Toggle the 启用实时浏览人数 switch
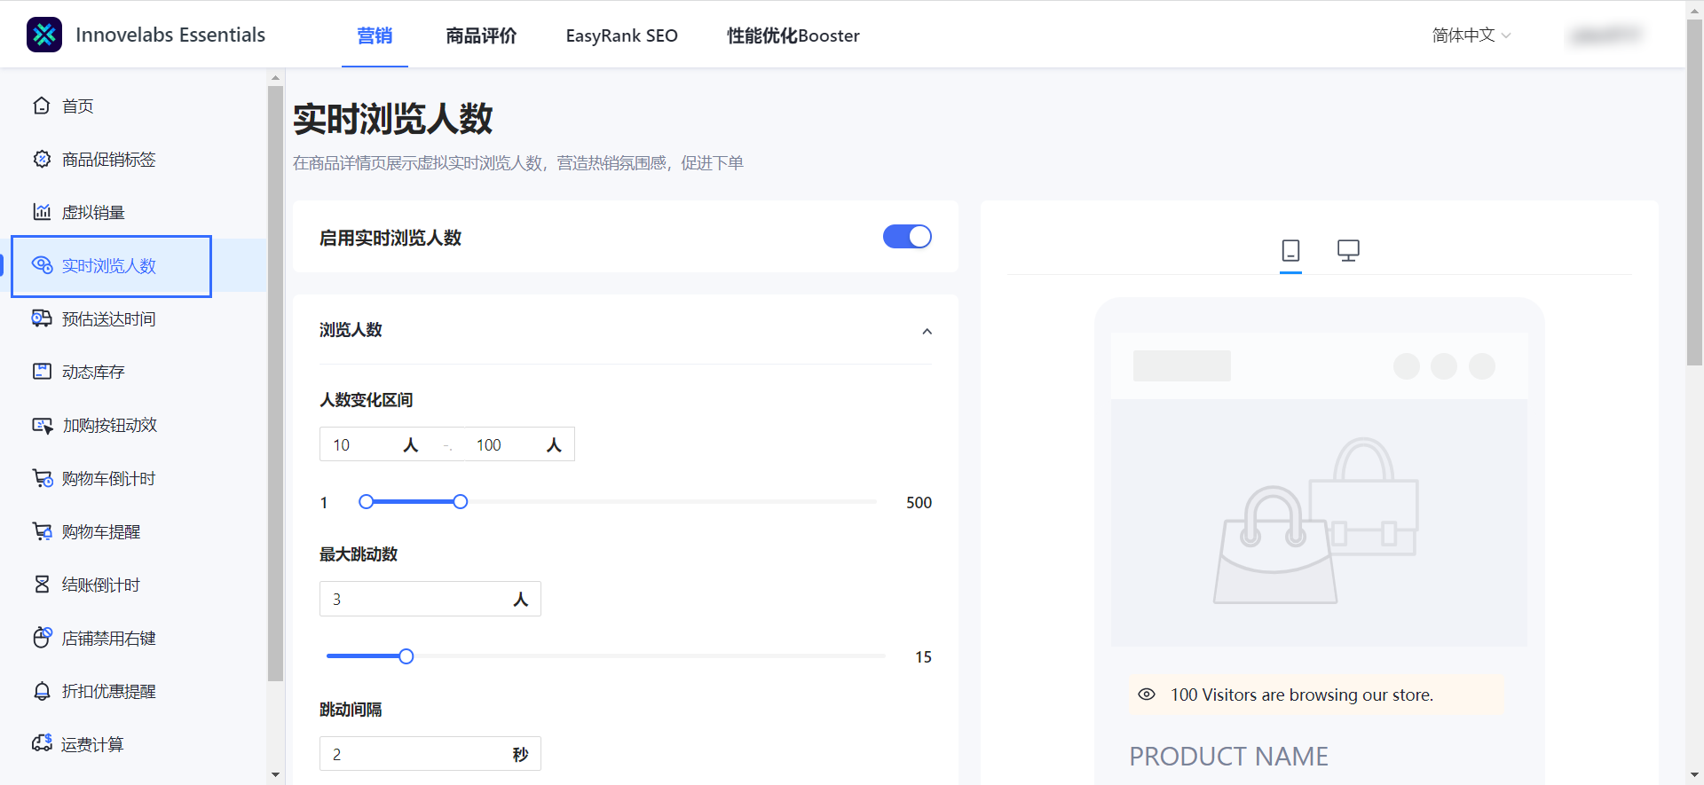The image size is (1704, 785). coord(907,237)
